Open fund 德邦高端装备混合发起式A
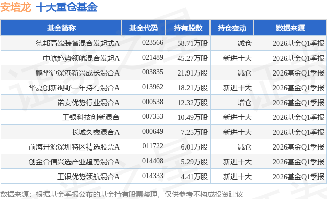 (x=78, y=43)
